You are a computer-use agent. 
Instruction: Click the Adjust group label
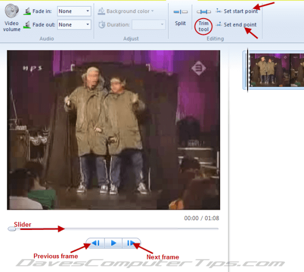pyautogui.click(x=131, y=39)
